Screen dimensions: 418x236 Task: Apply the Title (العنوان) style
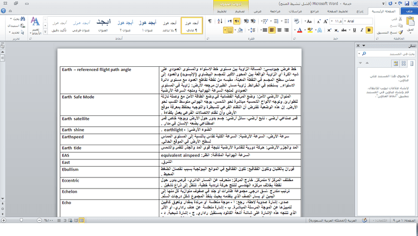pos(103,26)
